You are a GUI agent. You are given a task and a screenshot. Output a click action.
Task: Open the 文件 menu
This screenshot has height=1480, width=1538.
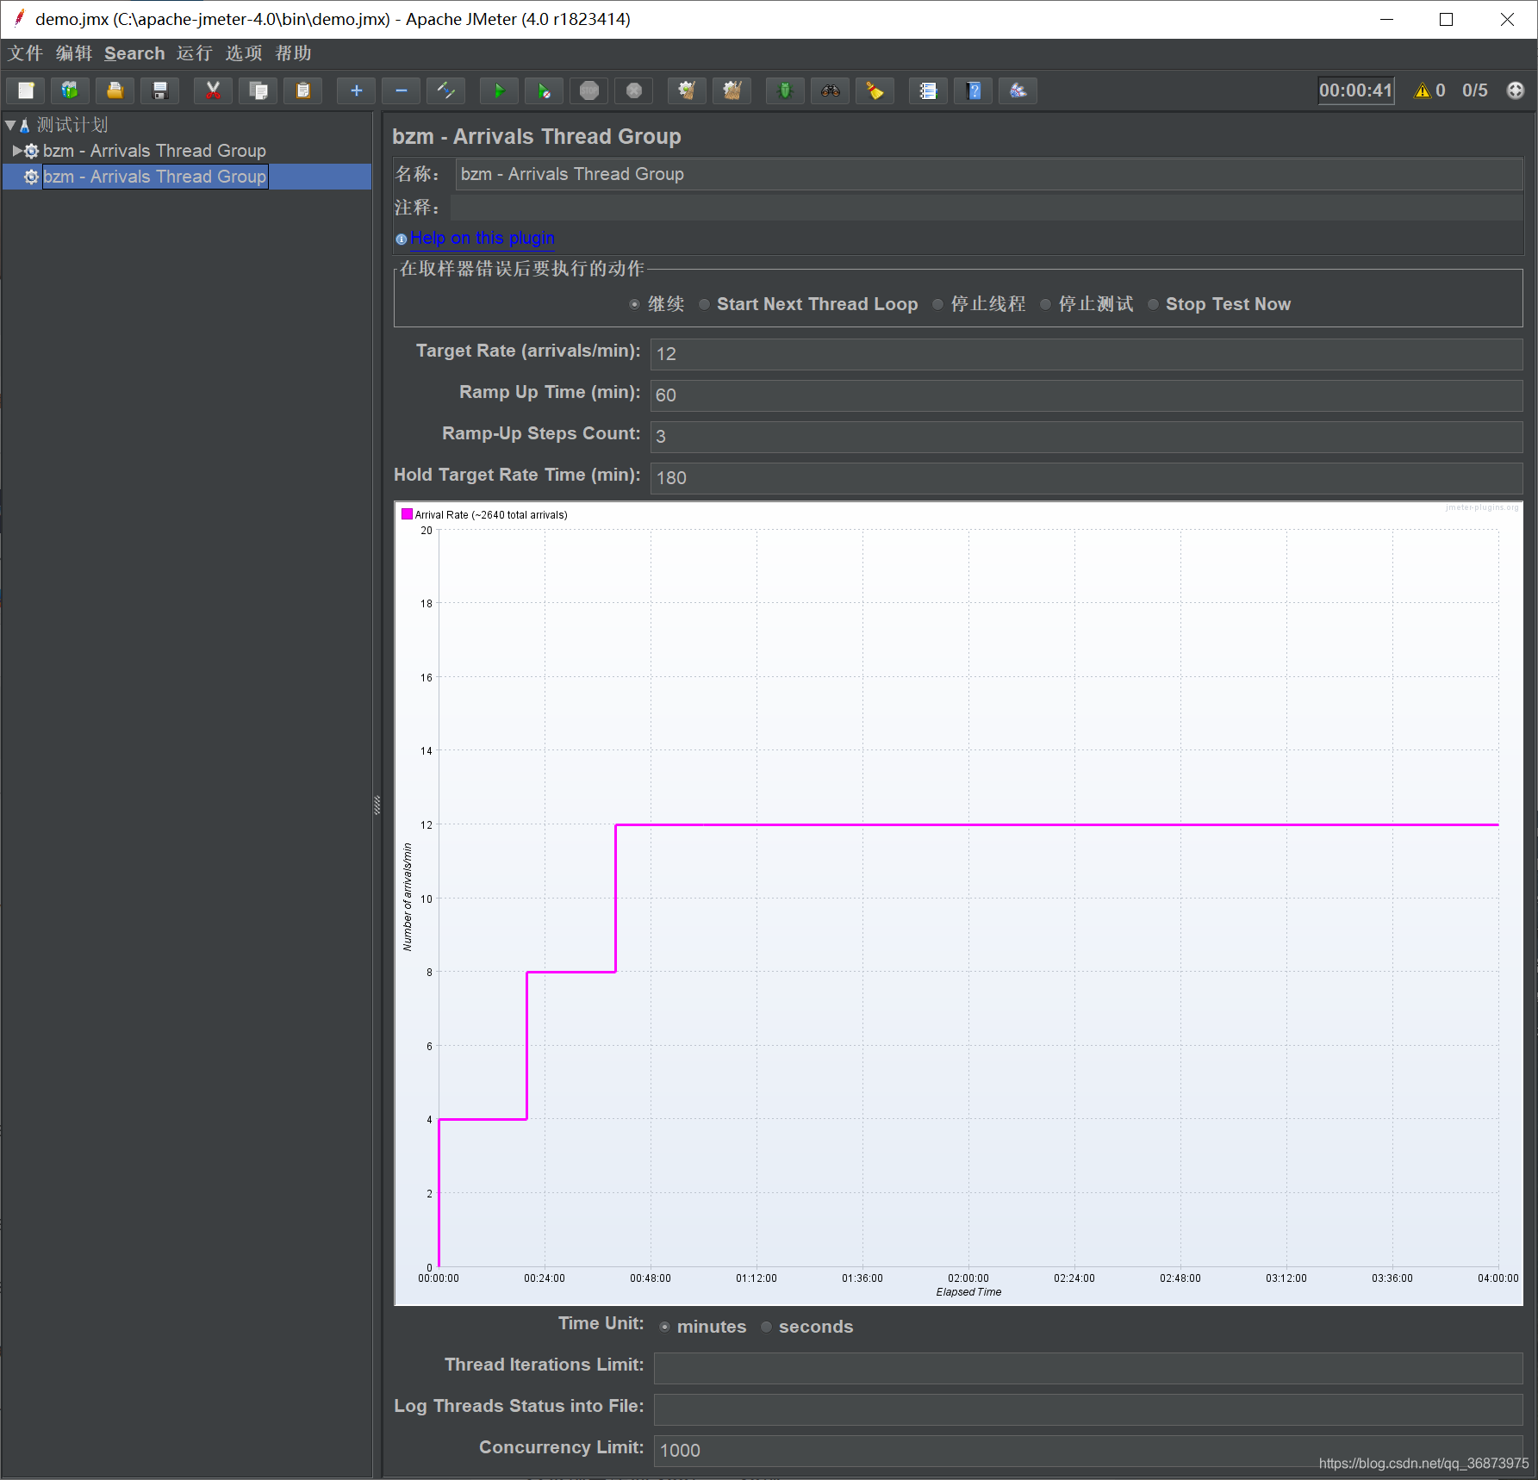coord(26,53)
